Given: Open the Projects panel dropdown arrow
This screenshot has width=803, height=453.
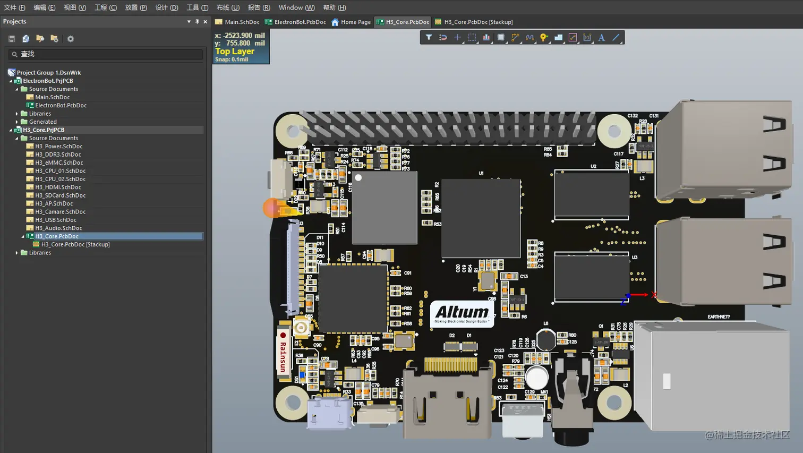Looking at the screenshot, I should tap(189, 22).
